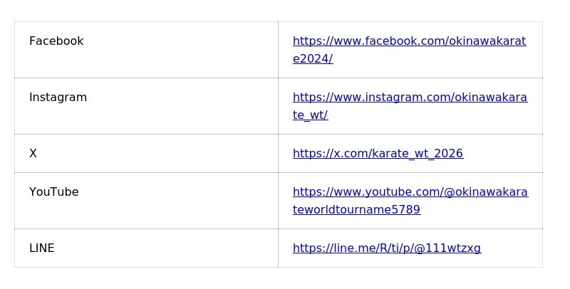Follow the line.me link

point(386,248)
